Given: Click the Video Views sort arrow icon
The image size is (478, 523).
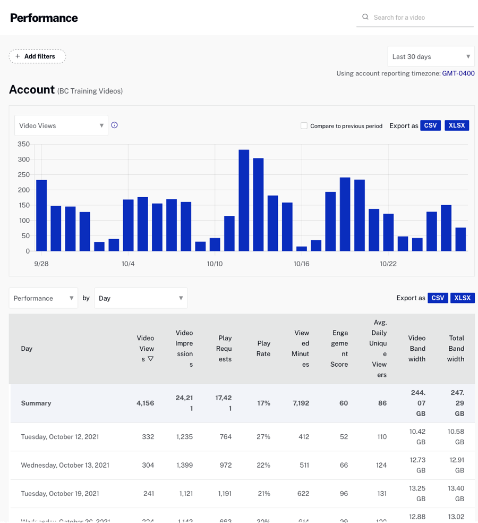Looking at the screenshot, I should pos(150,359).
